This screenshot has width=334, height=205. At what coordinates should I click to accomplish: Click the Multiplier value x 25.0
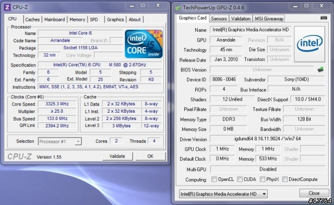point(57,111)
